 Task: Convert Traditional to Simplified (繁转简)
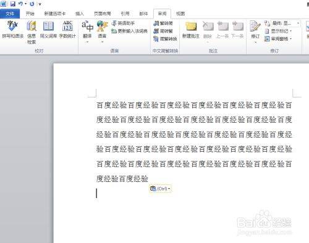[x=163, y=23]
